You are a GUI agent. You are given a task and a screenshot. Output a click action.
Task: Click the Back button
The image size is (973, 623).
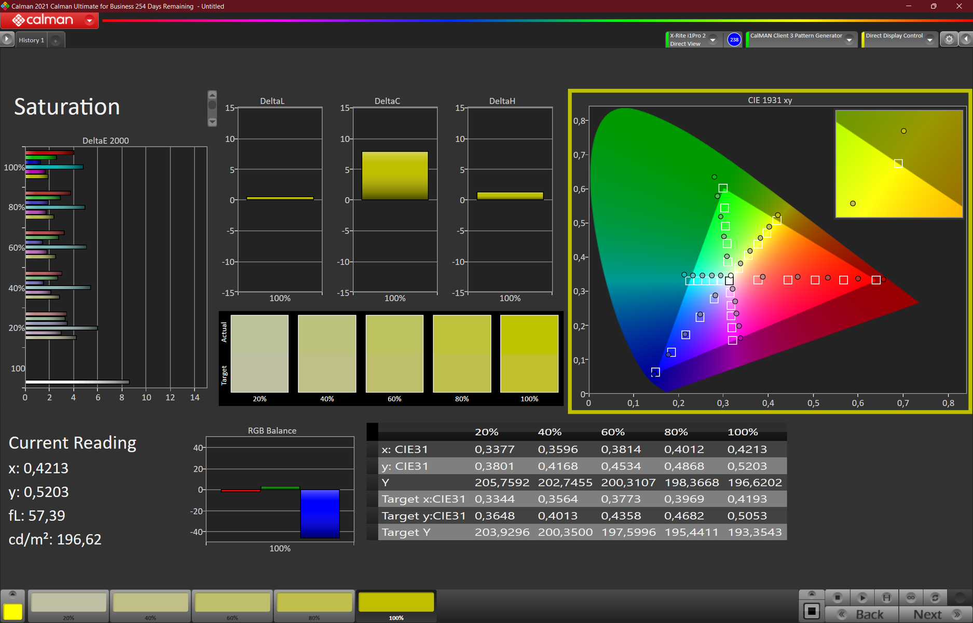coord(862,614)
